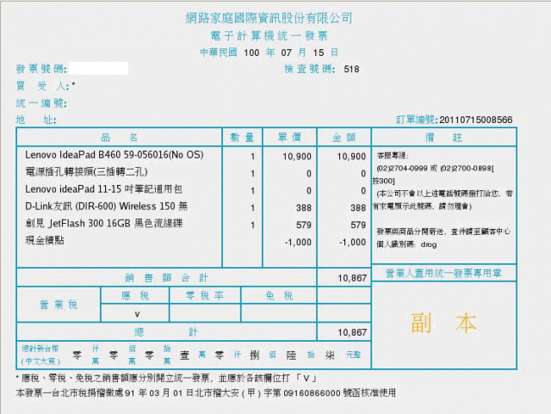551x414 pixels.
Task: Click the approval number 09160866000 line
Action: tap(206, 392)
